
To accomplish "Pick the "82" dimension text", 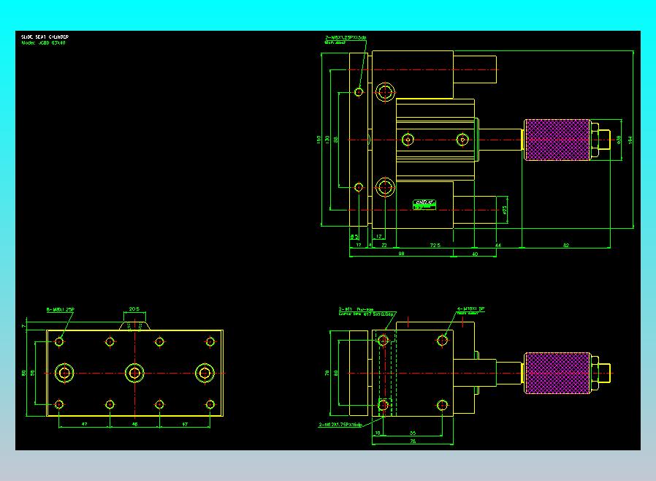I will coord(566,246).
